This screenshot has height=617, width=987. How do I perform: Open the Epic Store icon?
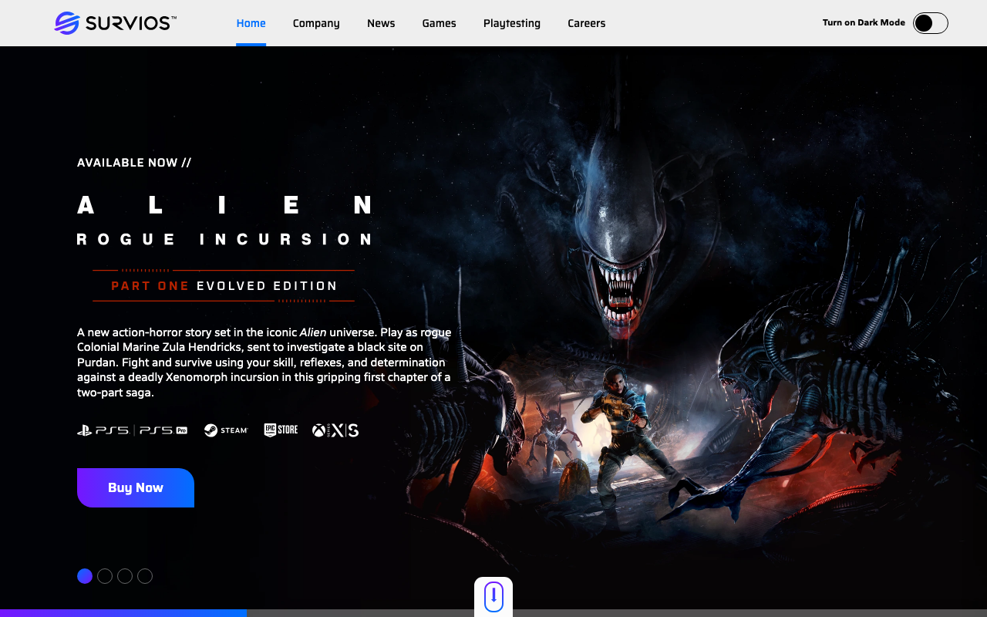click(281, 430)
